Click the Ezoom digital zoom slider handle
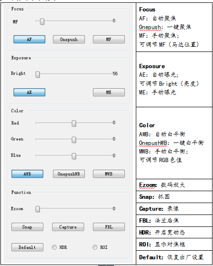Viewport: 213px width, 266px height. pos(38,209)
